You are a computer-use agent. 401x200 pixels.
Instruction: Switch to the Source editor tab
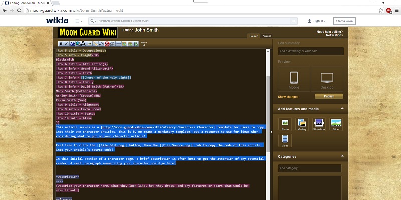point(254,36)
